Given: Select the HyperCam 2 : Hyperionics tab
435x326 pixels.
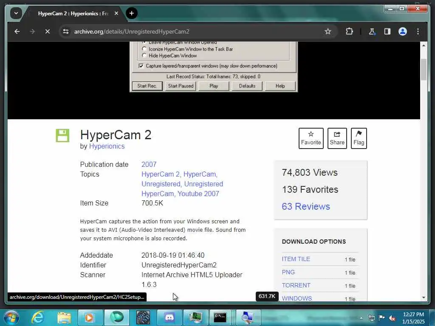Looking at the screenshot, I should point(73,13).
